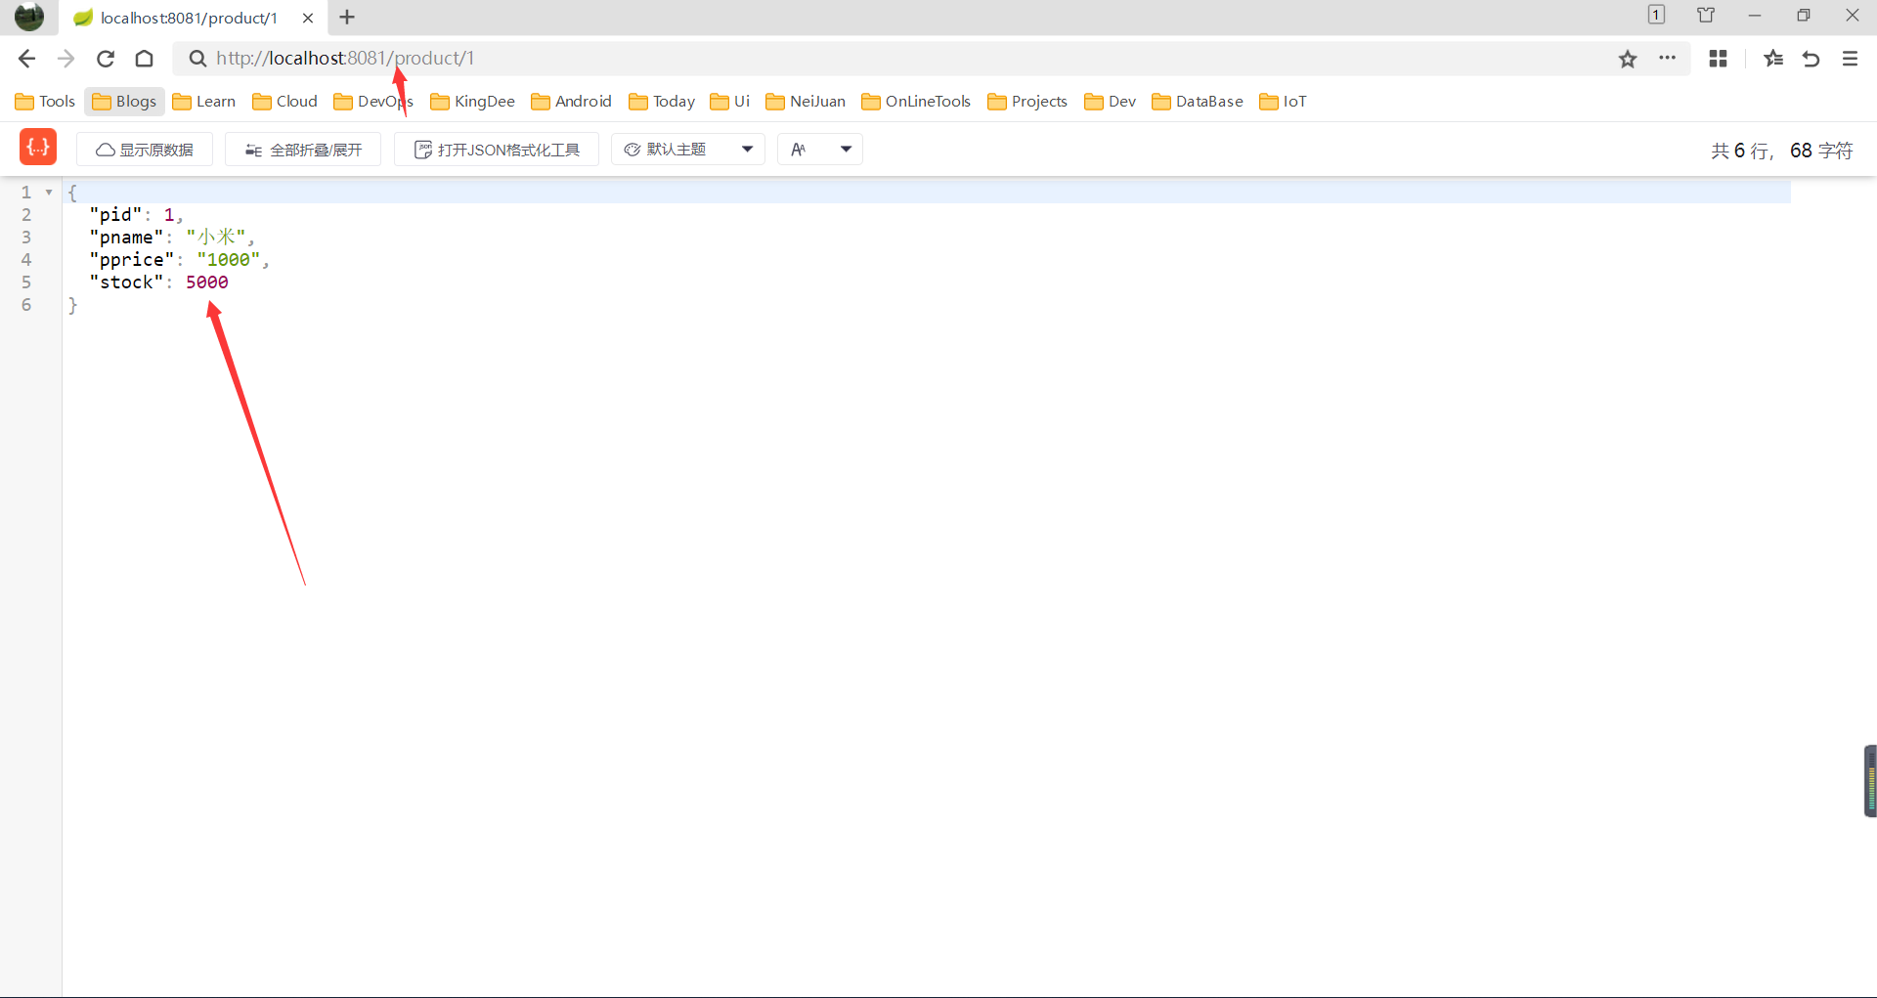Click the user avatar in the title bar
The height and width of the screenshot is (998, 1877).
pyautogui.click(x=29, y=17)
